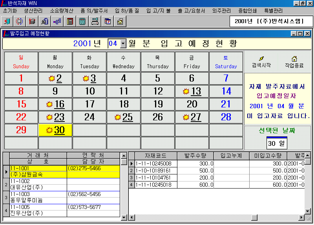
Task: Select day 25 on the calendar
Action: click(124, 117)
